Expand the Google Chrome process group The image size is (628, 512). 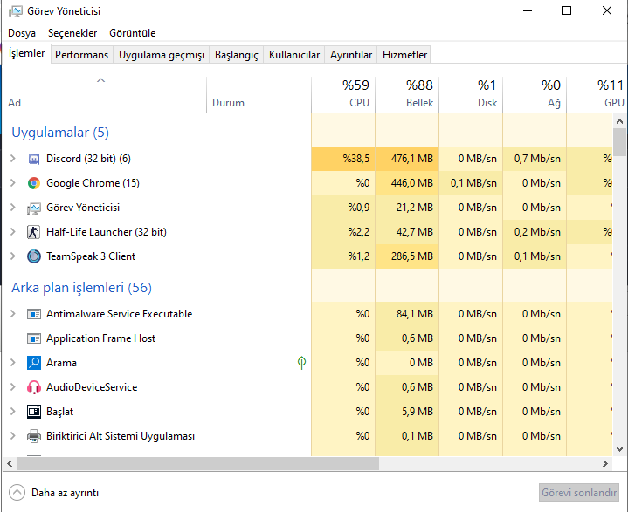coord(13,183)
